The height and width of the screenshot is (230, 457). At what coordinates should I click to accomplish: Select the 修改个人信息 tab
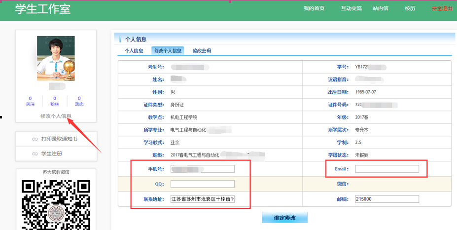click(x=168, y=50)
